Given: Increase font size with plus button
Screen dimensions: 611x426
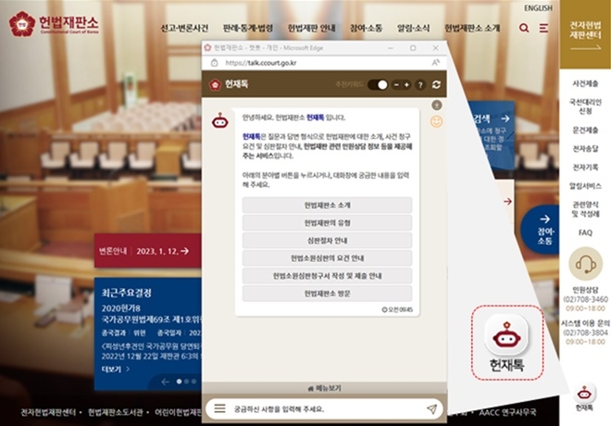Looking at the screenshot, I should coord(405,84).
